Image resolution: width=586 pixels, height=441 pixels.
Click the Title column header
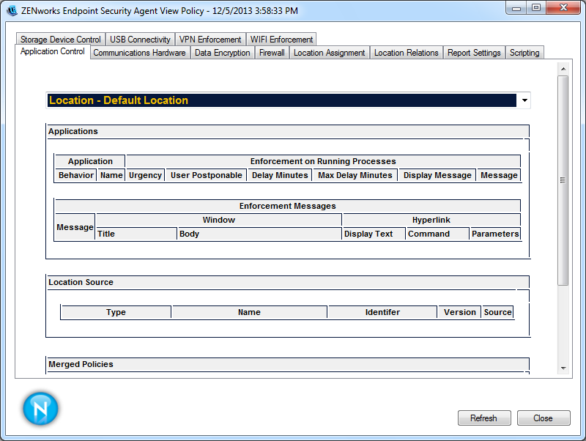(136, 234)
